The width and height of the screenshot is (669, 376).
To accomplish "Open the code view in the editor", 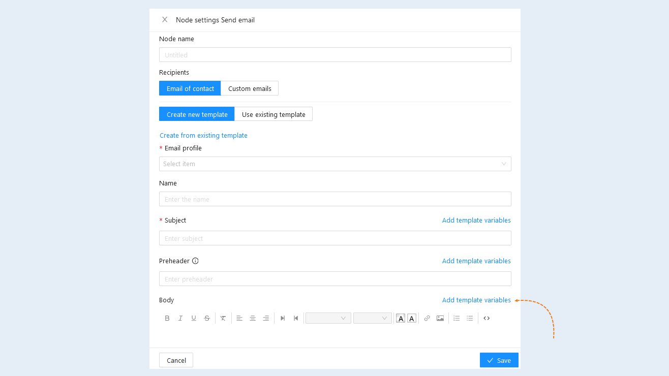I will click(486, 318).
